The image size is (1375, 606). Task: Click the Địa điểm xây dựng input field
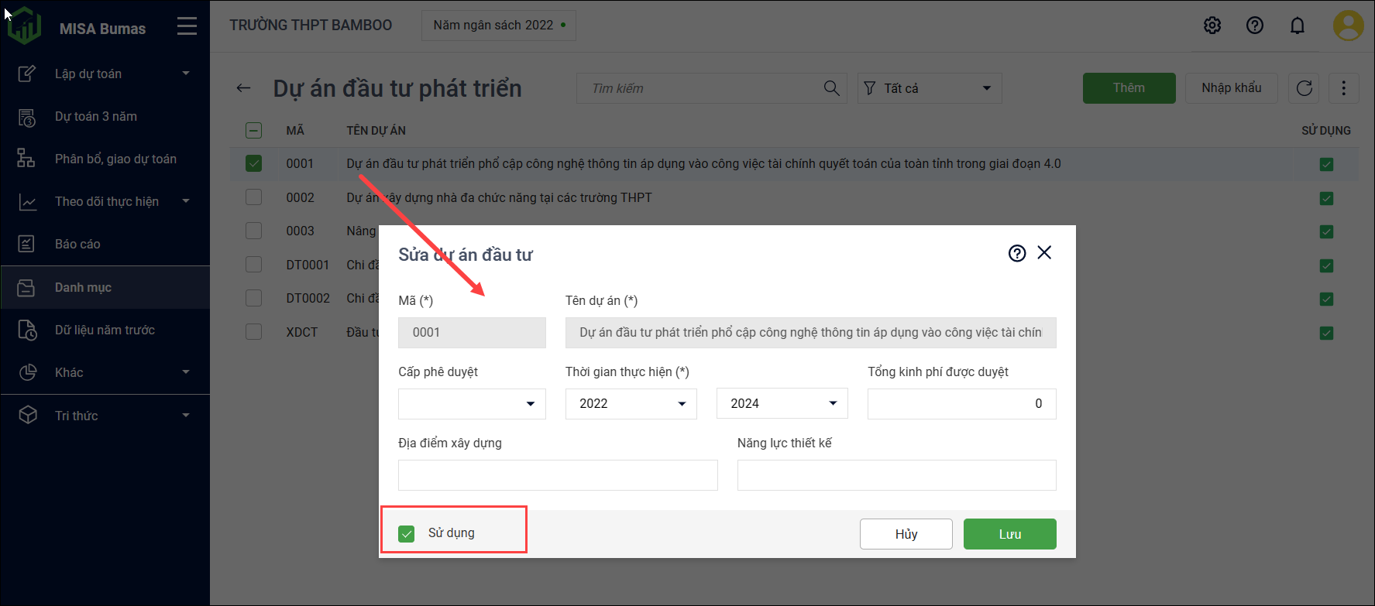tap(558, 475)
